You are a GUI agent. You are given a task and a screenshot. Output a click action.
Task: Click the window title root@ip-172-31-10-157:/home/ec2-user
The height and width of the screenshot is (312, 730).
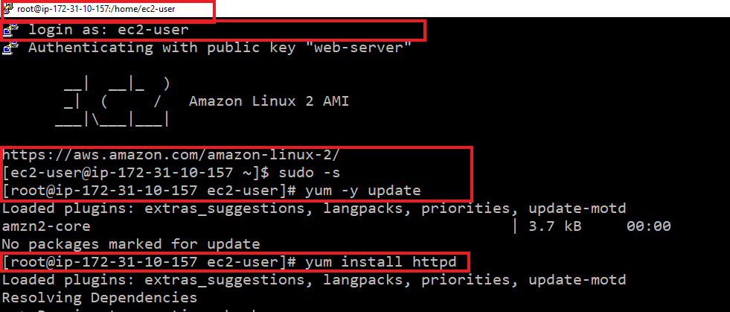(96, 10)
